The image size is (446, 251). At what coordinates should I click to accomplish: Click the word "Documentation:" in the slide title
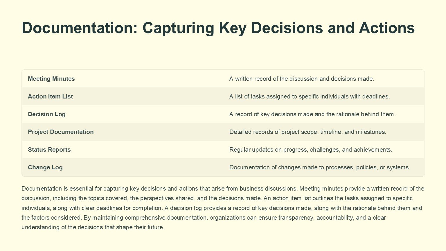click(79, 28)
